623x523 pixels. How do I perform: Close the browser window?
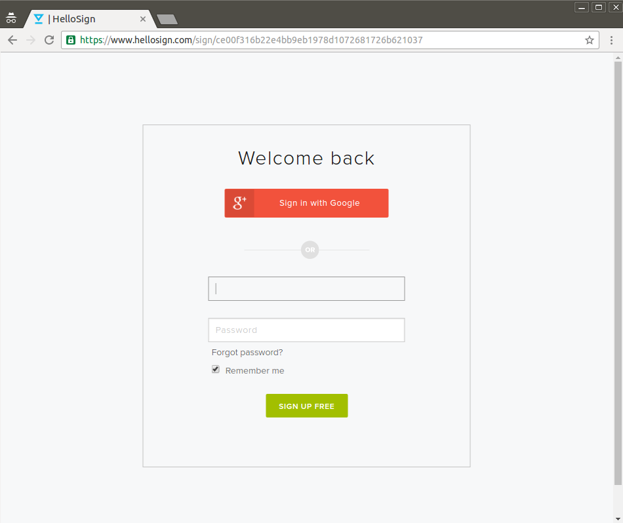click(616, 7)
